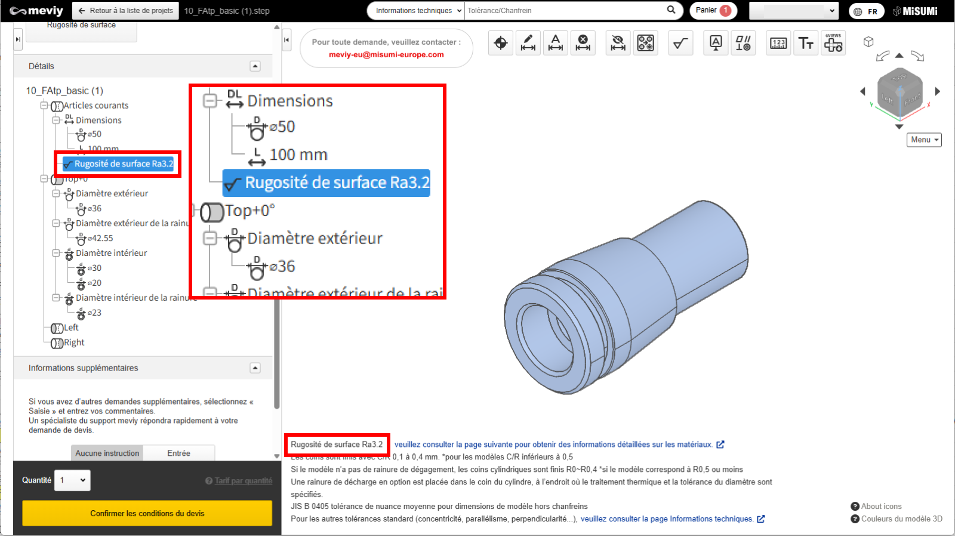Screen dimensions: 955x537
Task: Click the Tolérance/Chanfrein search field
Action: pos(564,11)
